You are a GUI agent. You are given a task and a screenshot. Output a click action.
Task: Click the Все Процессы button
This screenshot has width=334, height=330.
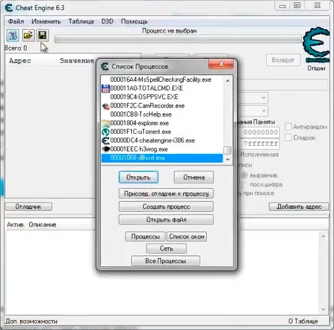(166, 261)
